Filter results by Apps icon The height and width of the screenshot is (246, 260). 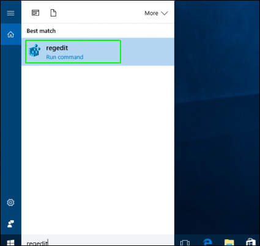(x=35, y=13)
